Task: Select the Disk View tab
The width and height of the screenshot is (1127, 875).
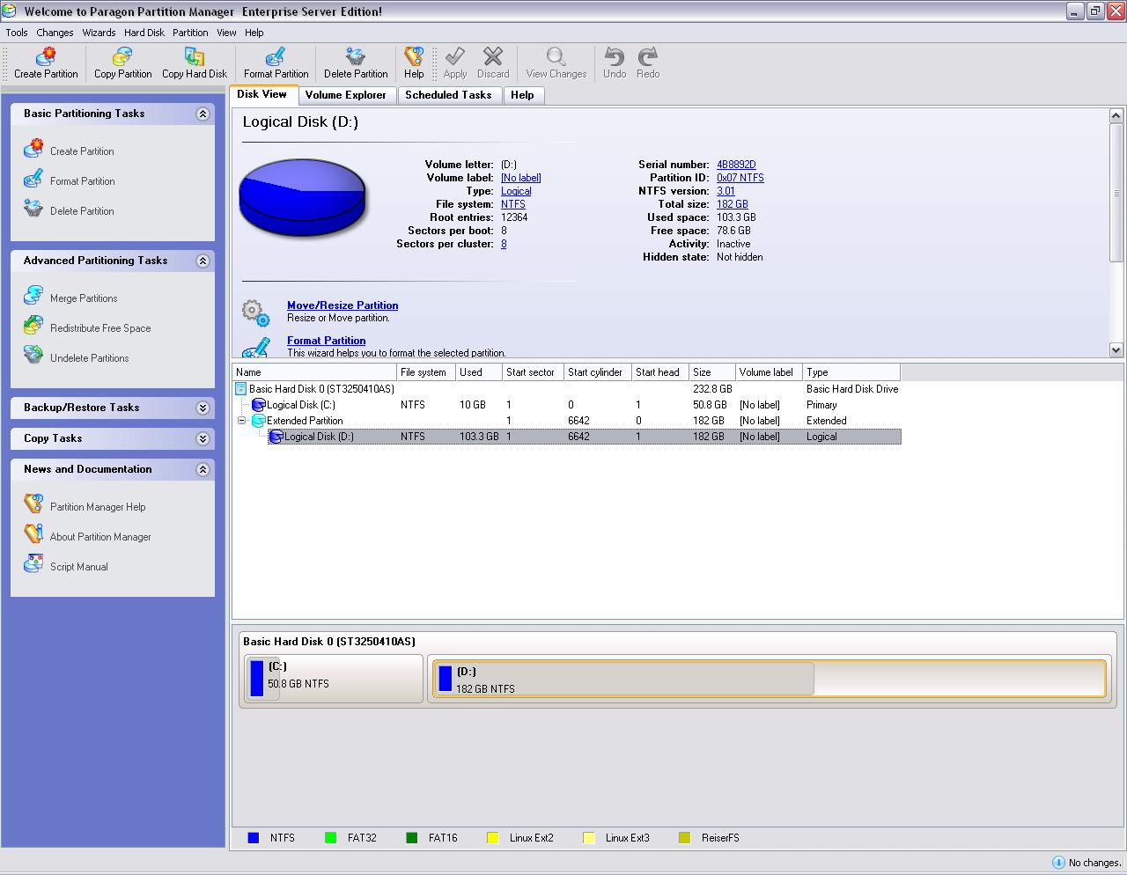Action: pyautogui.click(x=262, y=94)
